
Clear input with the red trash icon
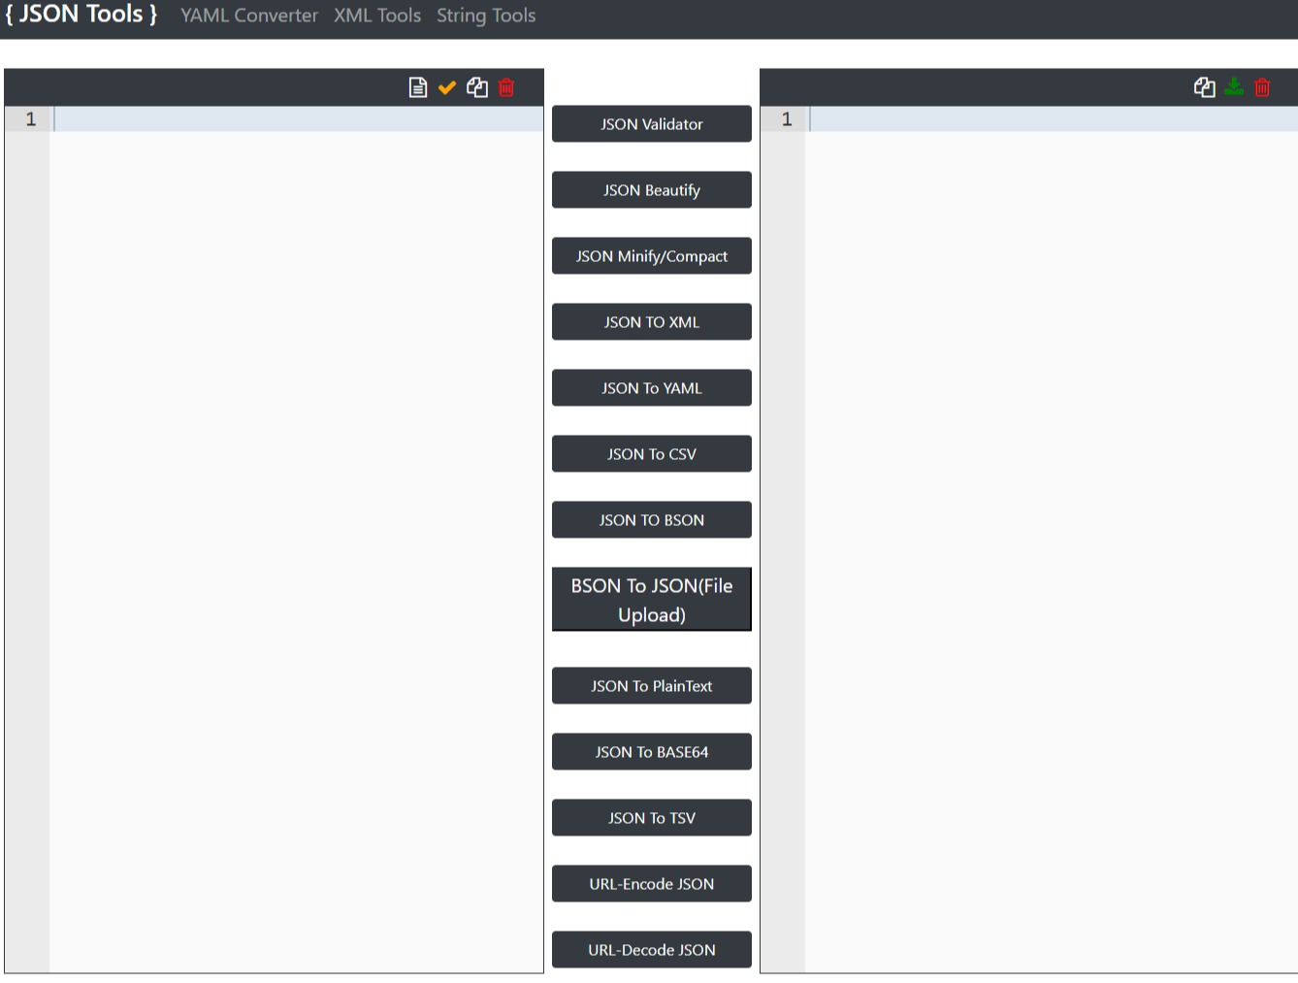(x=505, y=87)
